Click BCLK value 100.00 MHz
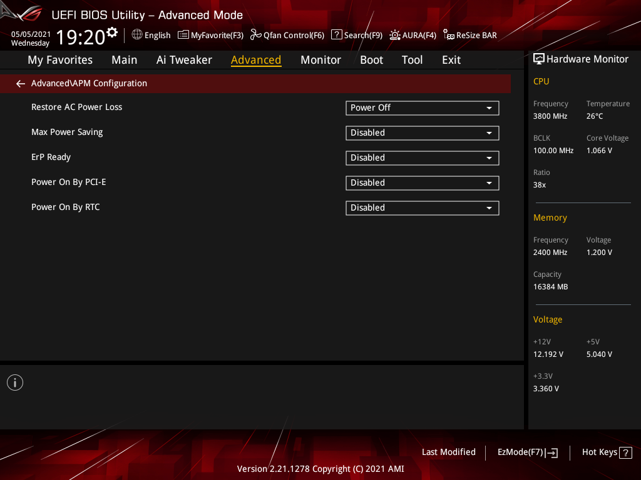 point(553,151)
